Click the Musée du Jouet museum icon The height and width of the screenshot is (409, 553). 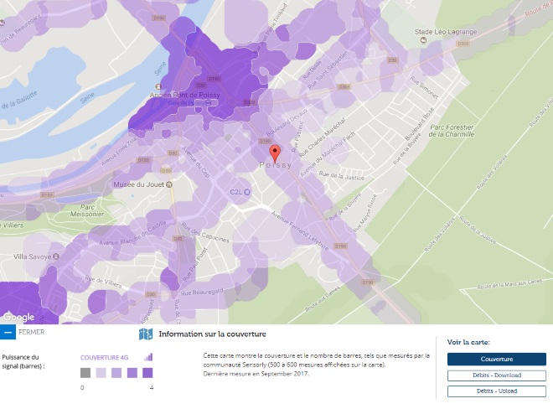click(x=170, y=184)
